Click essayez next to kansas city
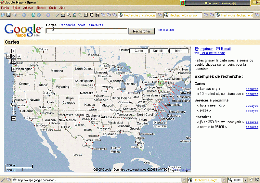The height and width of the screenshot is (183, 260). tap(252, 89)
